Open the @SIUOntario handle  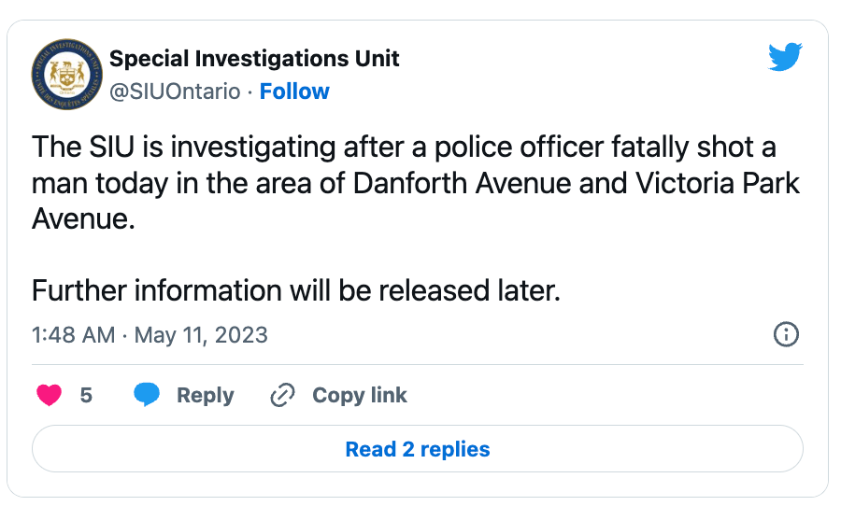point(175,91)
